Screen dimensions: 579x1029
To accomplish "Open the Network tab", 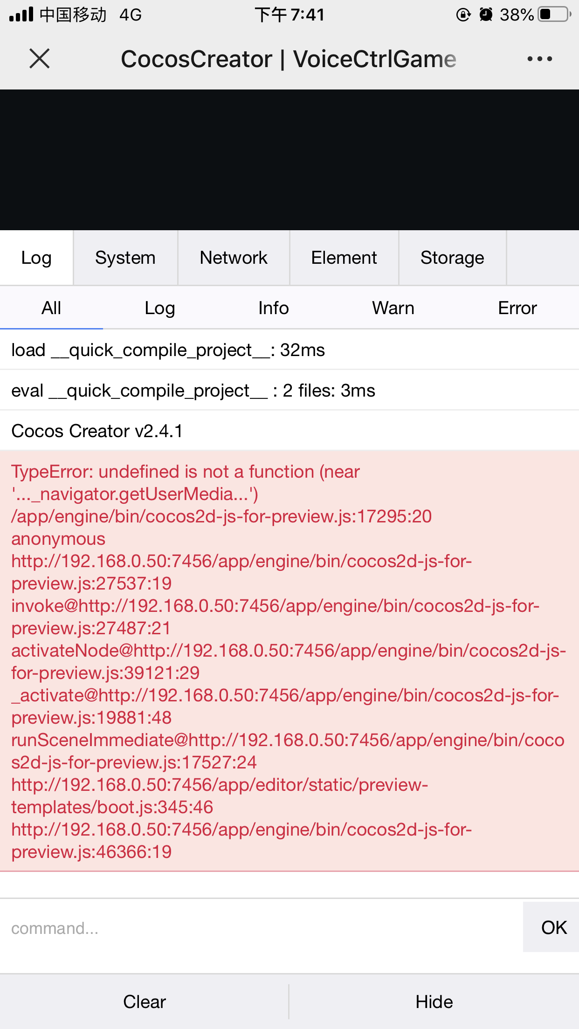I will [234, 258].
